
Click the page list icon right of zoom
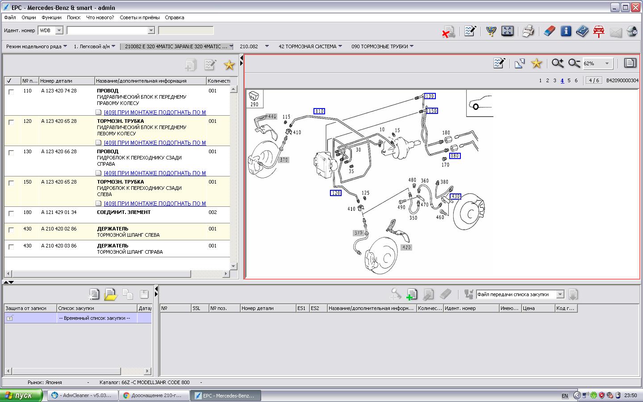point(630,63)
